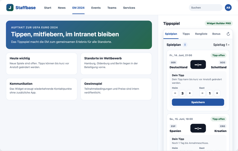Screen dimensions: 238x151
Task: Click the Heim score value 3
Action: click(x=183, y=93)
